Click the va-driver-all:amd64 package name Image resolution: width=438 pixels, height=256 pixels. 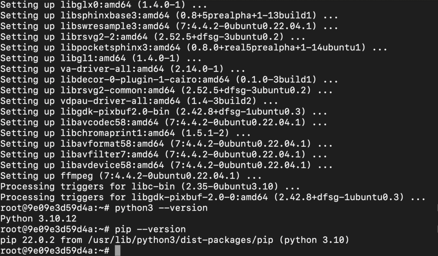(x=112, y=69)
